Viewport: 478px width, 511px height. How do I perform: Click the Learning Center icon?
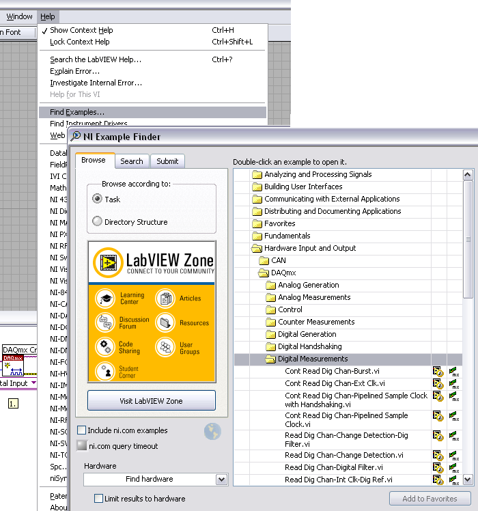tap(106, 299)
